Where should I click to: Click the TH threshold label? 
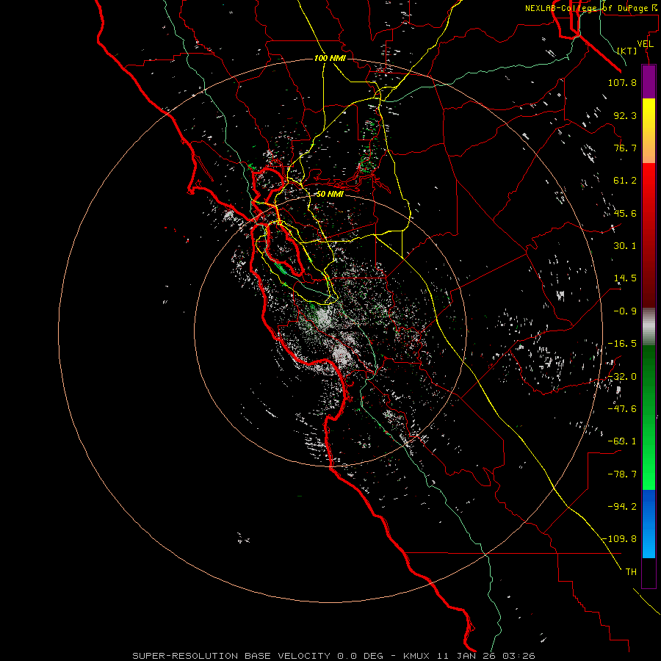(x=631, y=572)
